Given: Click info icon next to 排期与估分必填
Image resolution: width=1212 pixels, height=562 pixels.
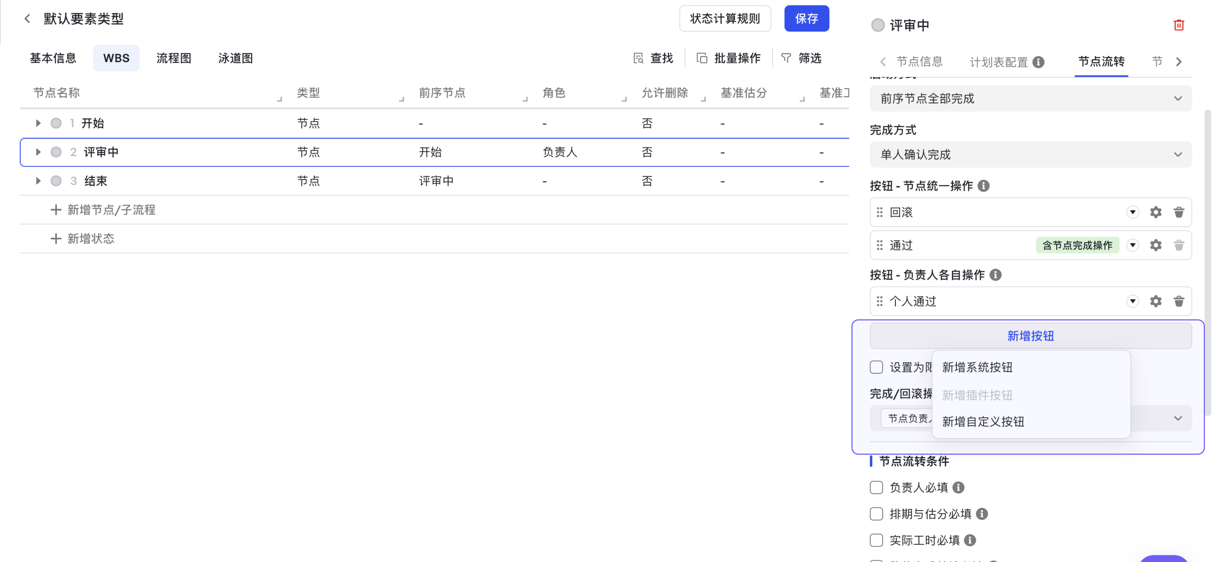Looking at the screenshot, I should coord(981,514).
